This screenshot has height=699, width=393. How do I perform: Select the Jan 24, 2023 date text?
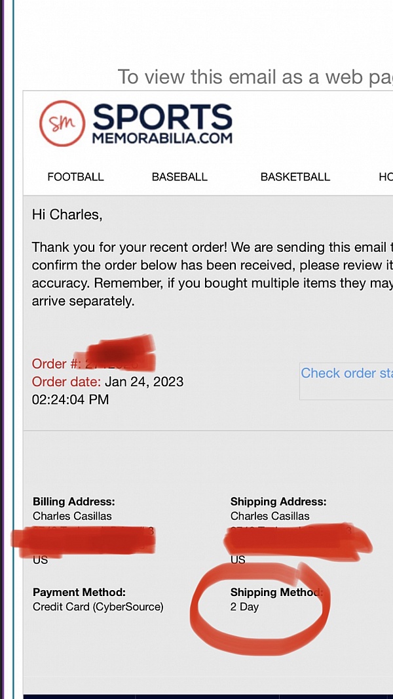click(144, 382)
